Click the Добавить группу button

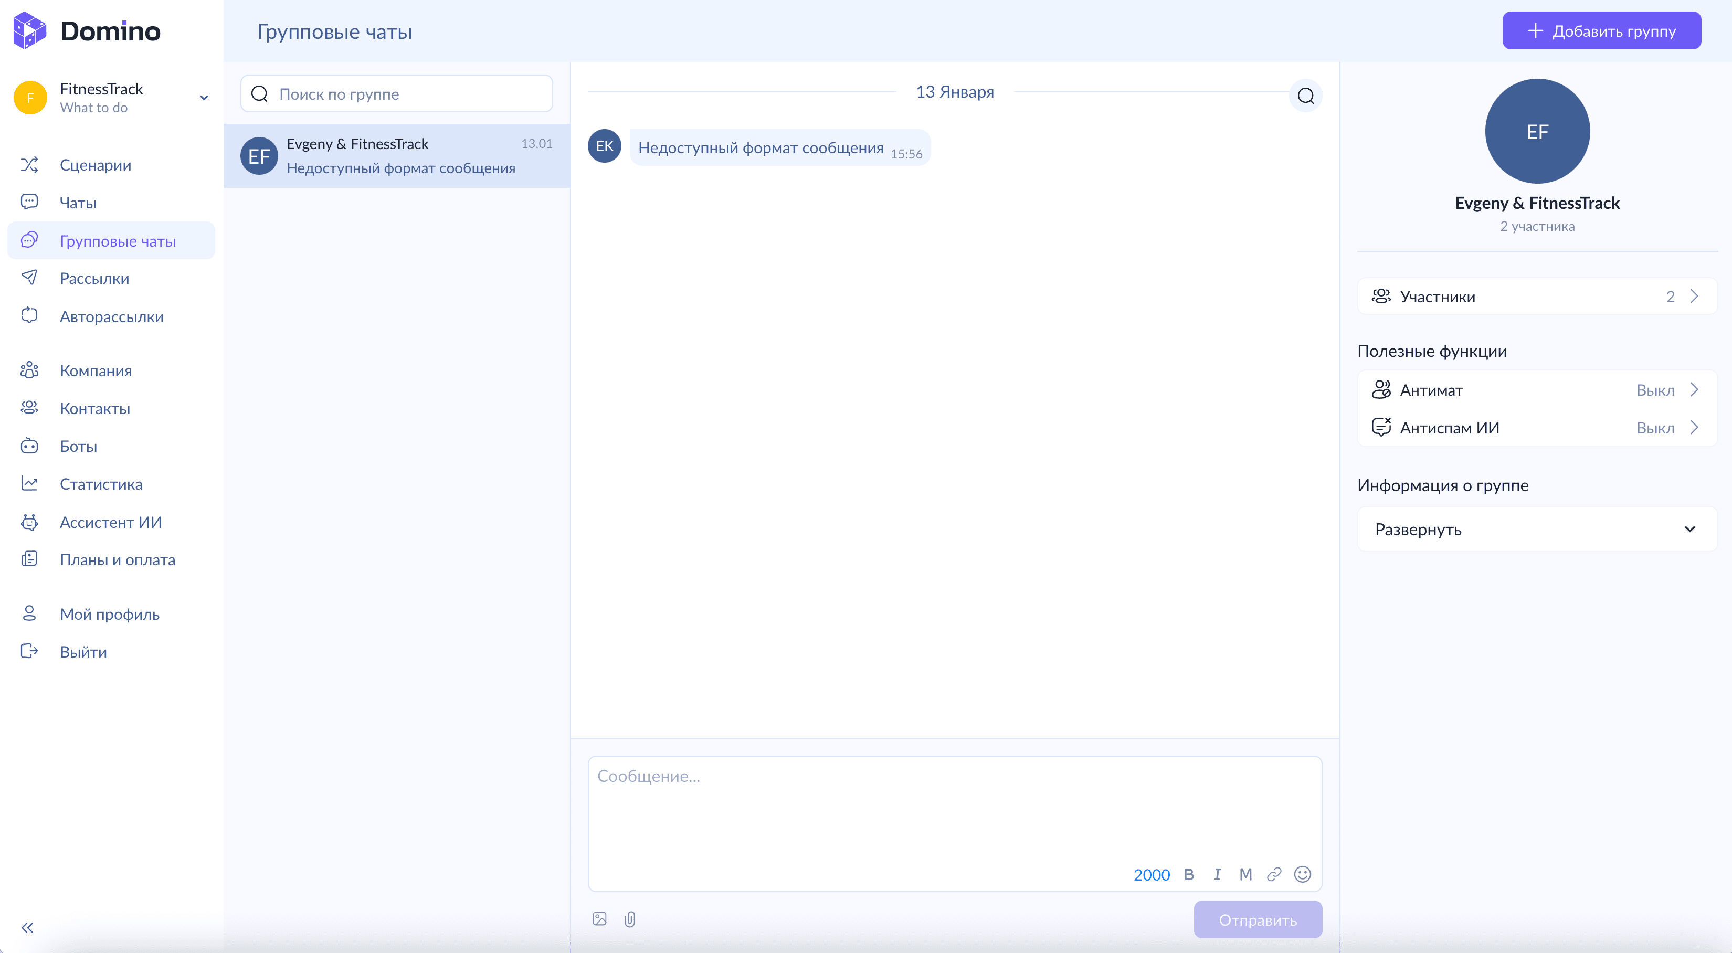click(1601, 31)
